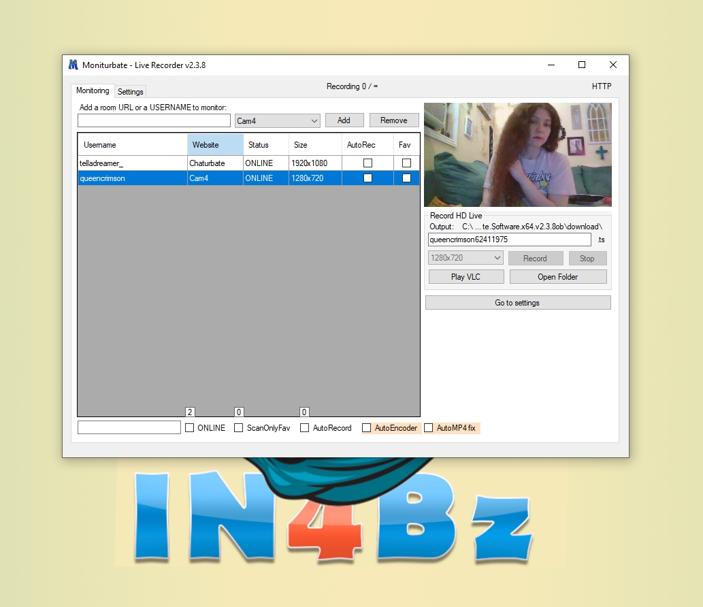Click the Open Folder button
The image size is (703, 607).
tap(558, 276)
